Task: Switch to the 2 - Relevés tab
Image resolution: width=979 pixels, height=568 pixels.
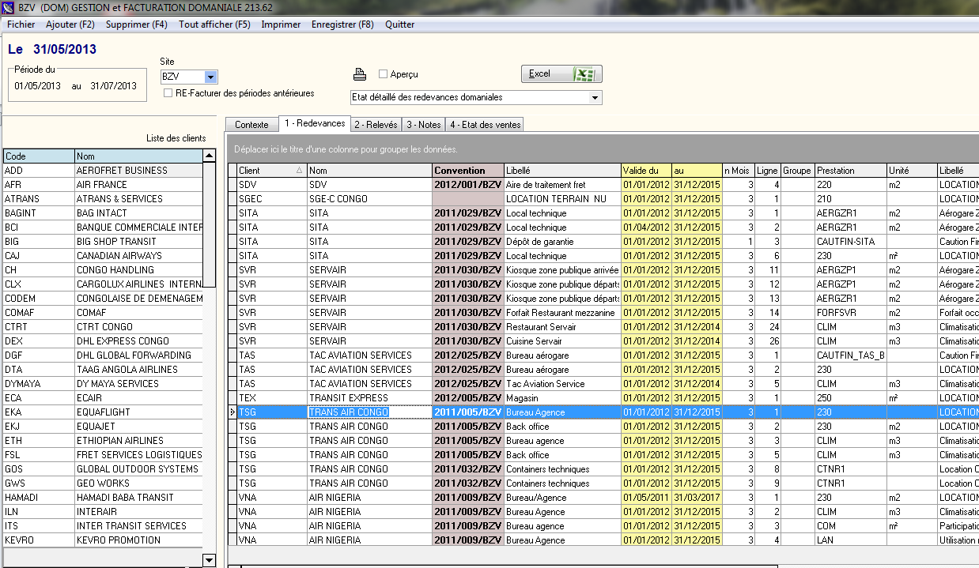Action: (x=376, y=125)
